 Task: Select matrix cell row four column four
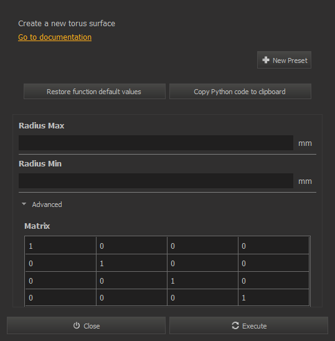(274, 297)
